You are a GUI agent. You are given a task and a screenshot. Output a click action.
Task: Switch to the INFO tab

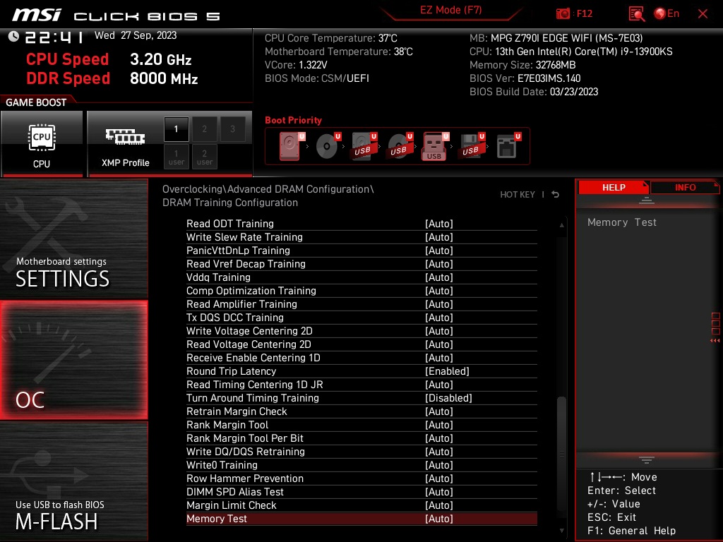tap(685, 188)
